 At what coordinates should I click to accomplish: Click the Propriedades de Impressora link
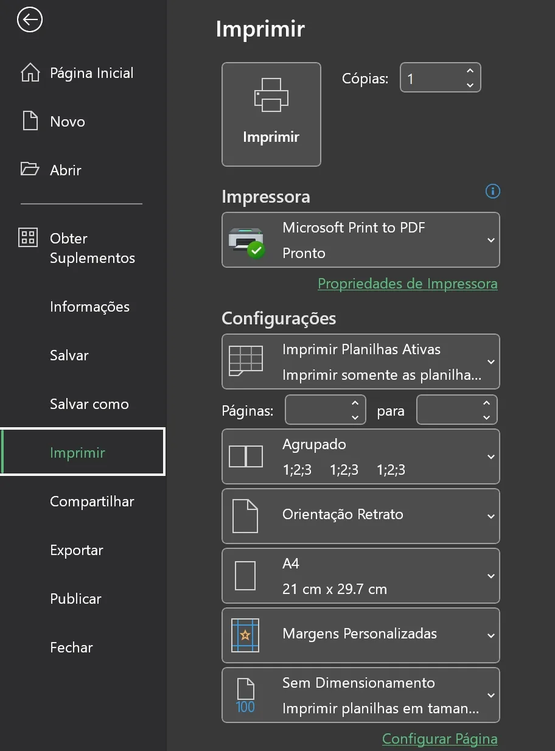(407, 284)
